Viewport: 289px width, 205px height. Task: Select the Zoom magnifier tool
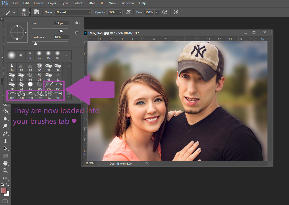point(5,171)
